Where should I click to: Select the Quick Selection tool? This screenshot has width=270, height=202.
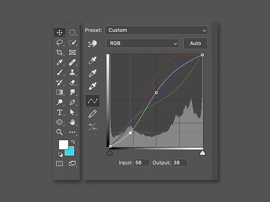tap(72, 43)
